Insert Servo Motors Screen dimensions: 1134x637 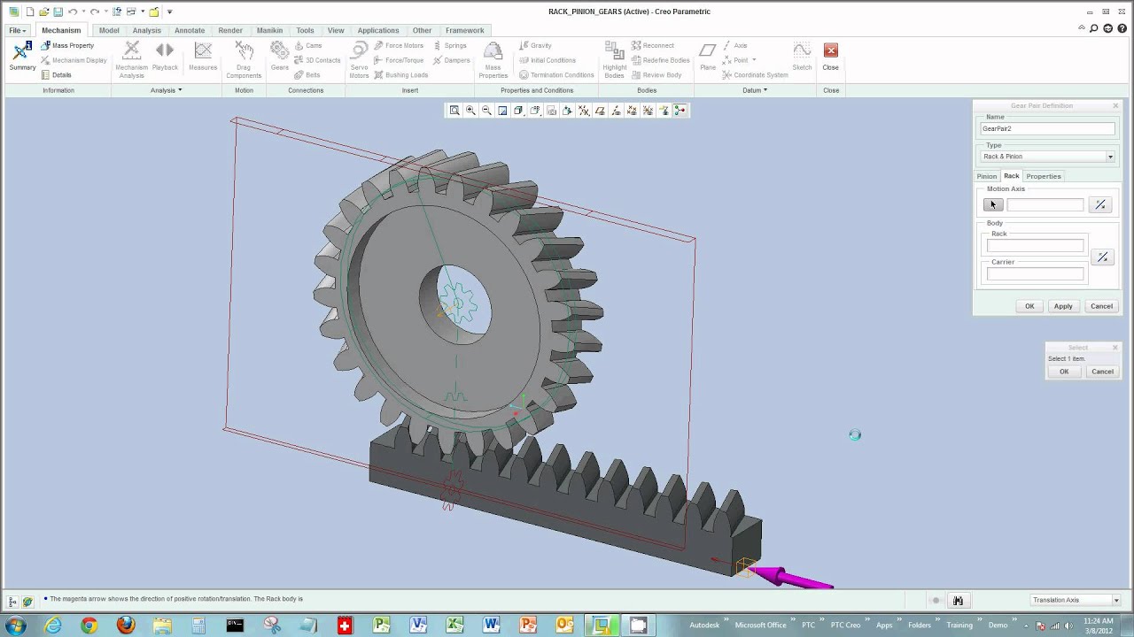pyautogui.click(x=359, y=60)
